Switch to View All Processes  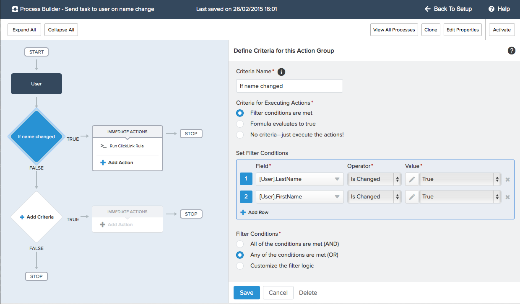tap(394, 30)
